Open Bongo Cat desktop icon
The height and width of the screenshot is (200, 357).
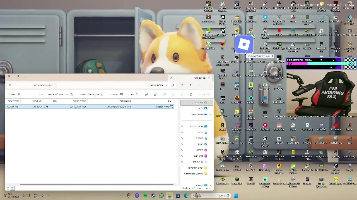click(x=279, y=127)
